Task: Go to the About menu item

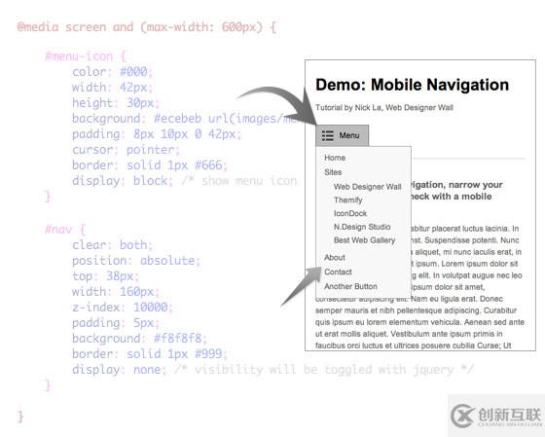Action: point(335,258)
